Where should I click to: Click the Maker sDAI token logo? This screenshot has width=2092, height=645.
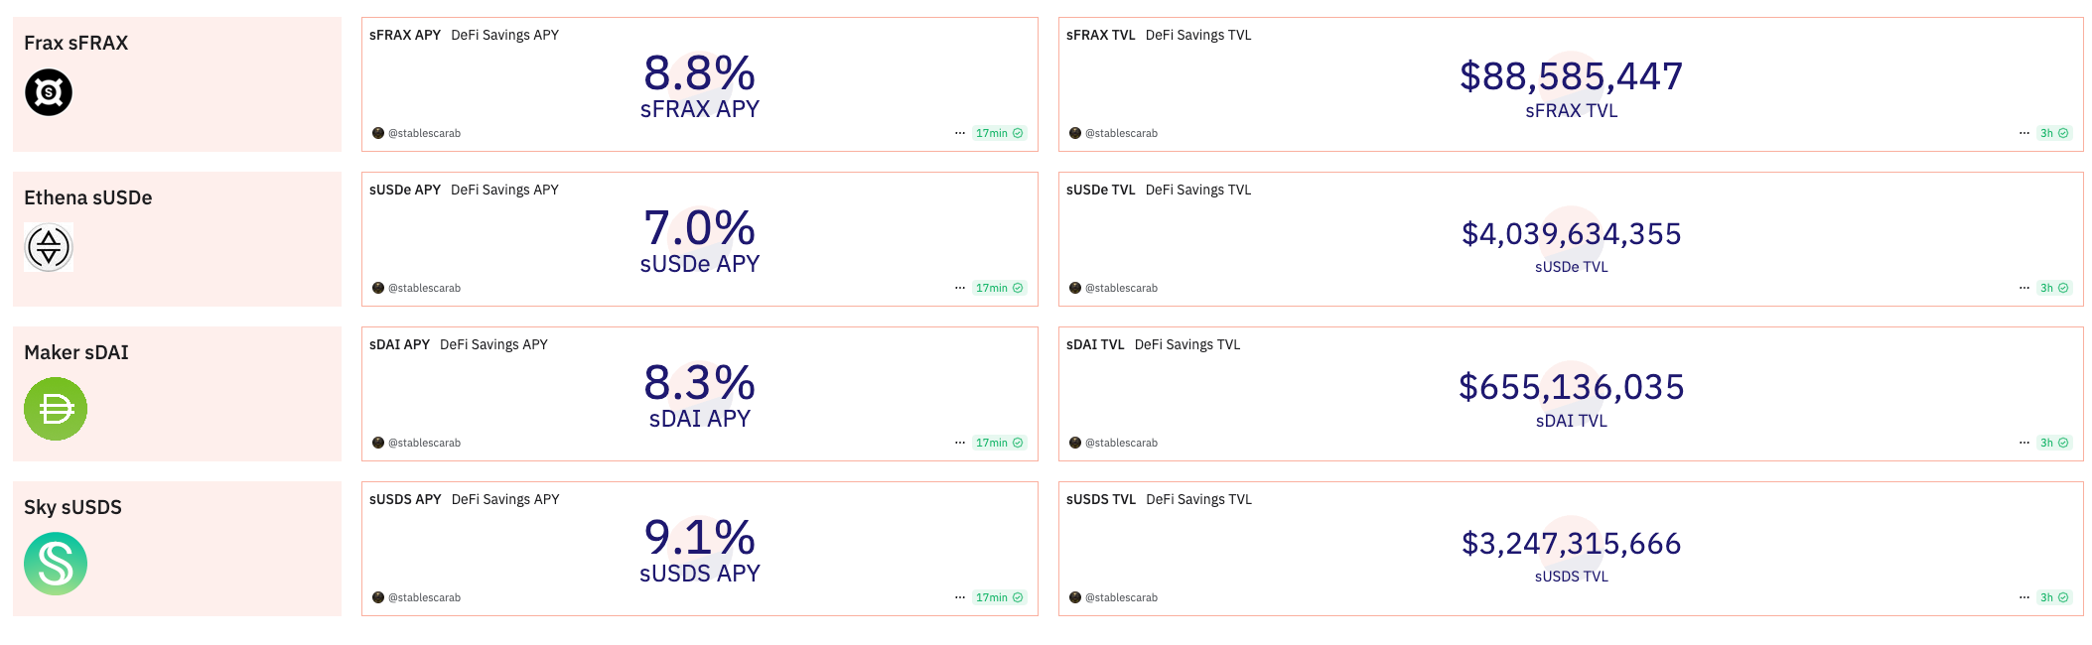click(55, 408)
